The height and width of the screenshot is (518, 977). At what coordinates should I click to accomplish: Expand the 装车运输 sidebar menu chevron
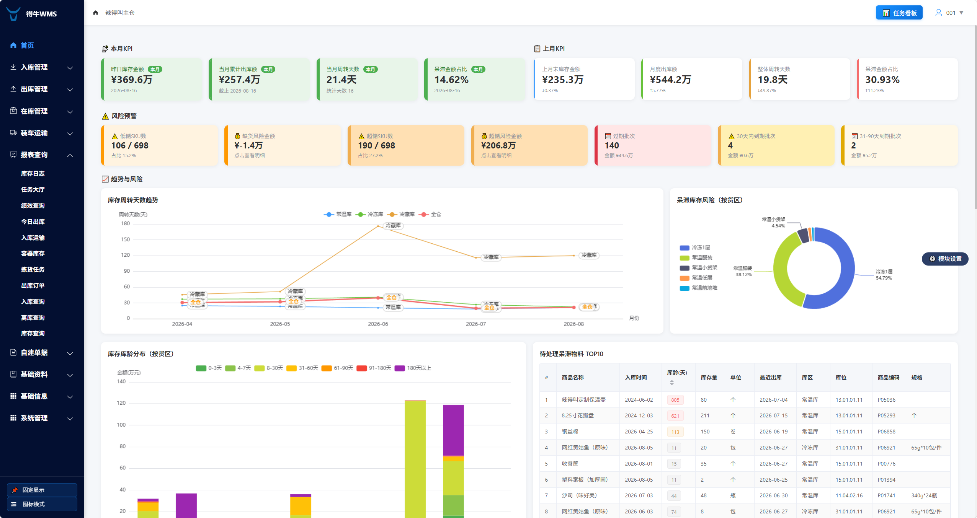(x=70, y=134)
